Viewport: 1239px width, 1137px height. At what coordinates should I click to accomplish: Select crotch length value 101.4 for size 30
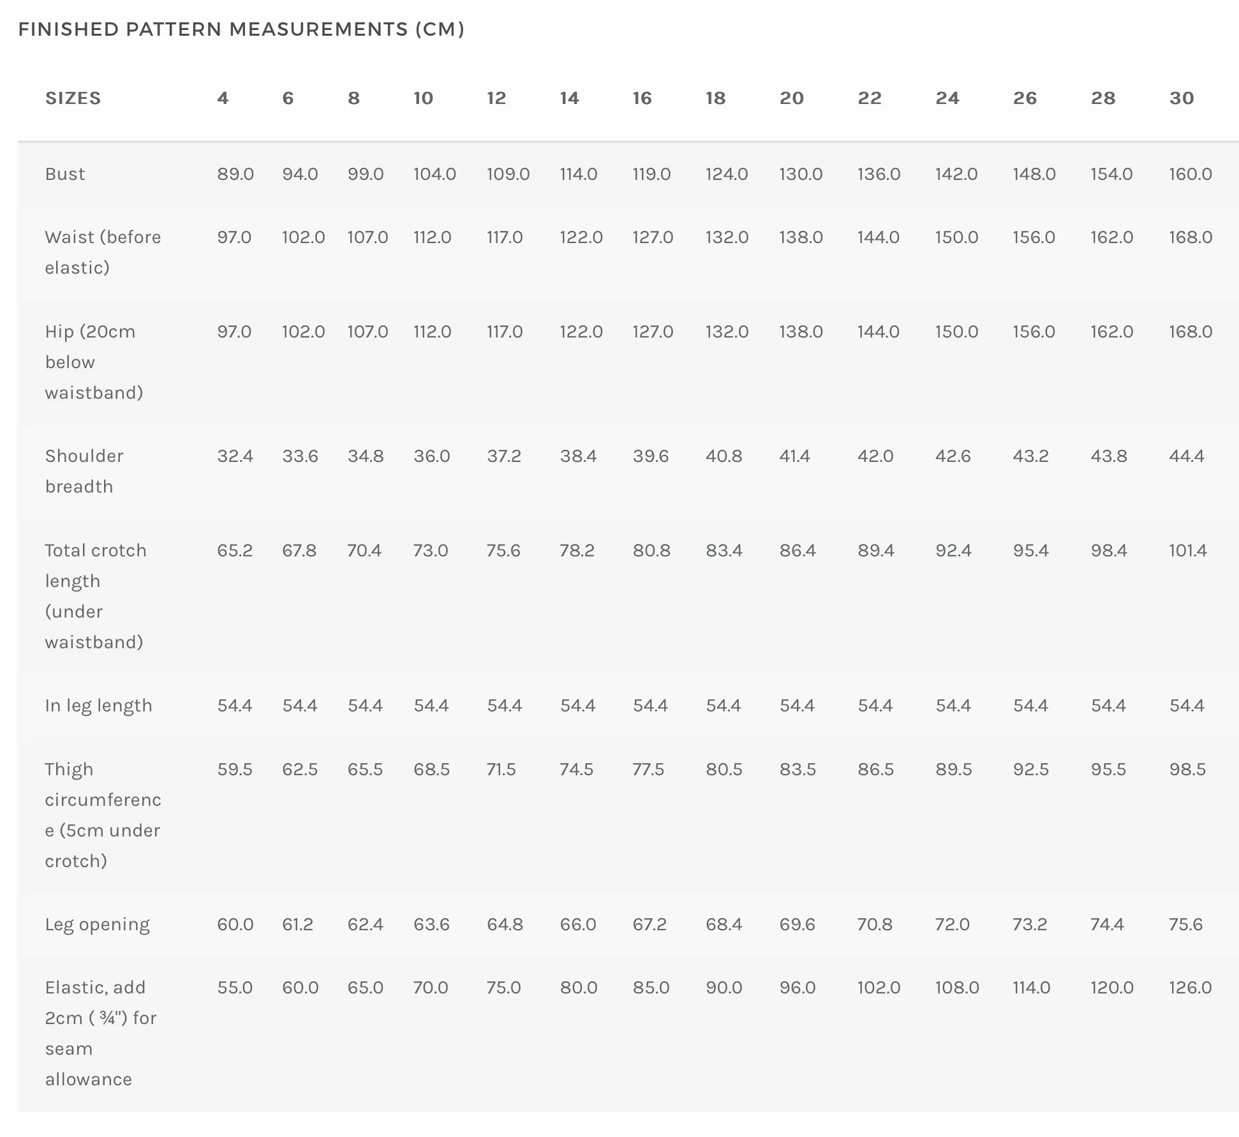coord(1188,551)
